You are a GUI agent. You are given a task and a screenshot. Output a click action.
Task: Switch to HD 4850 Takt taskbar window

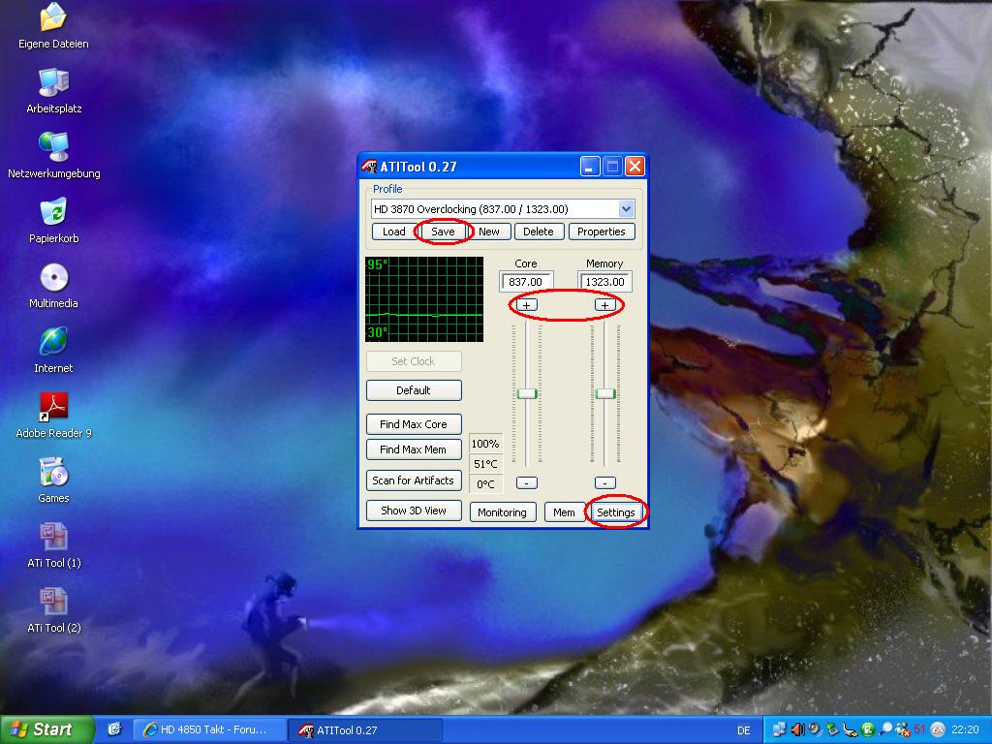click(x=209, y=729)
